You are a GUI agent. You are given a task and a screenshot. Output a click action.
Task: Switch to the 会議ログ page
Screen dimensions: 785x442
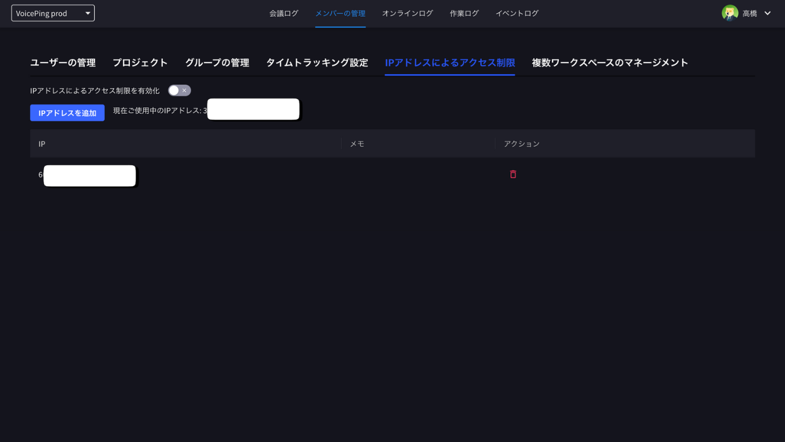click(x=284, y=13)
